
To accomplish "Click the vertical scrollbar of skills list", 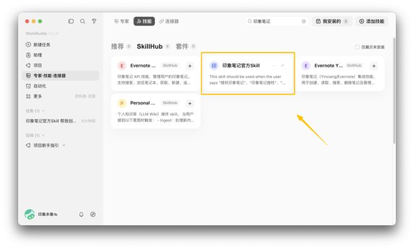I will [394, 91].
